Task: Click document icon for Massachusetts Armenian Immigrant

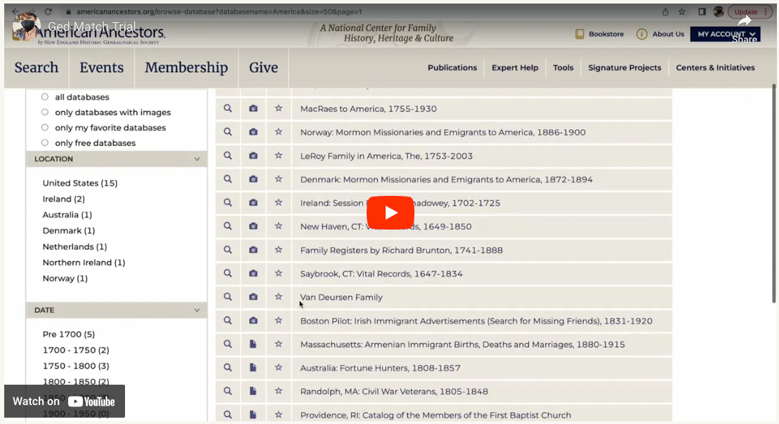Action: [x=254, y=344]
